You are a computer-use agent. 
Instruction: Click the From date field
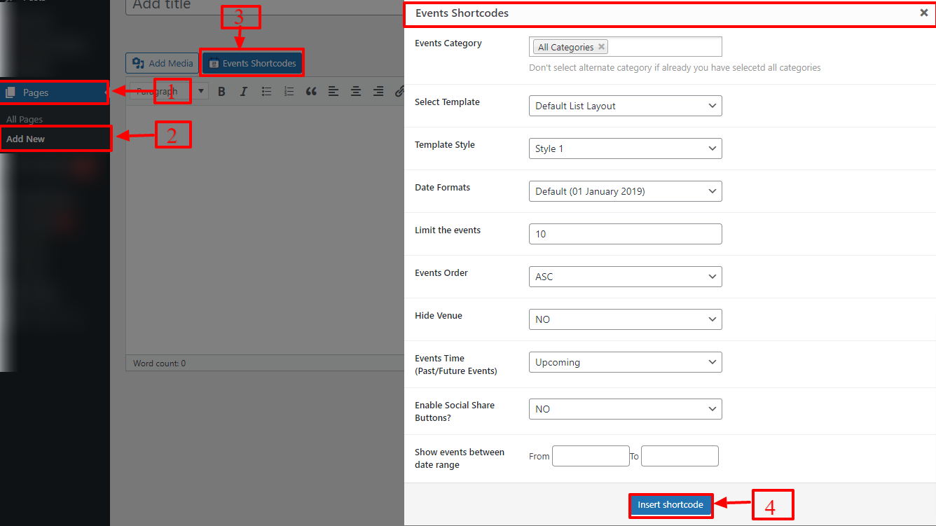pyautogui.click(x=591, y=456)
